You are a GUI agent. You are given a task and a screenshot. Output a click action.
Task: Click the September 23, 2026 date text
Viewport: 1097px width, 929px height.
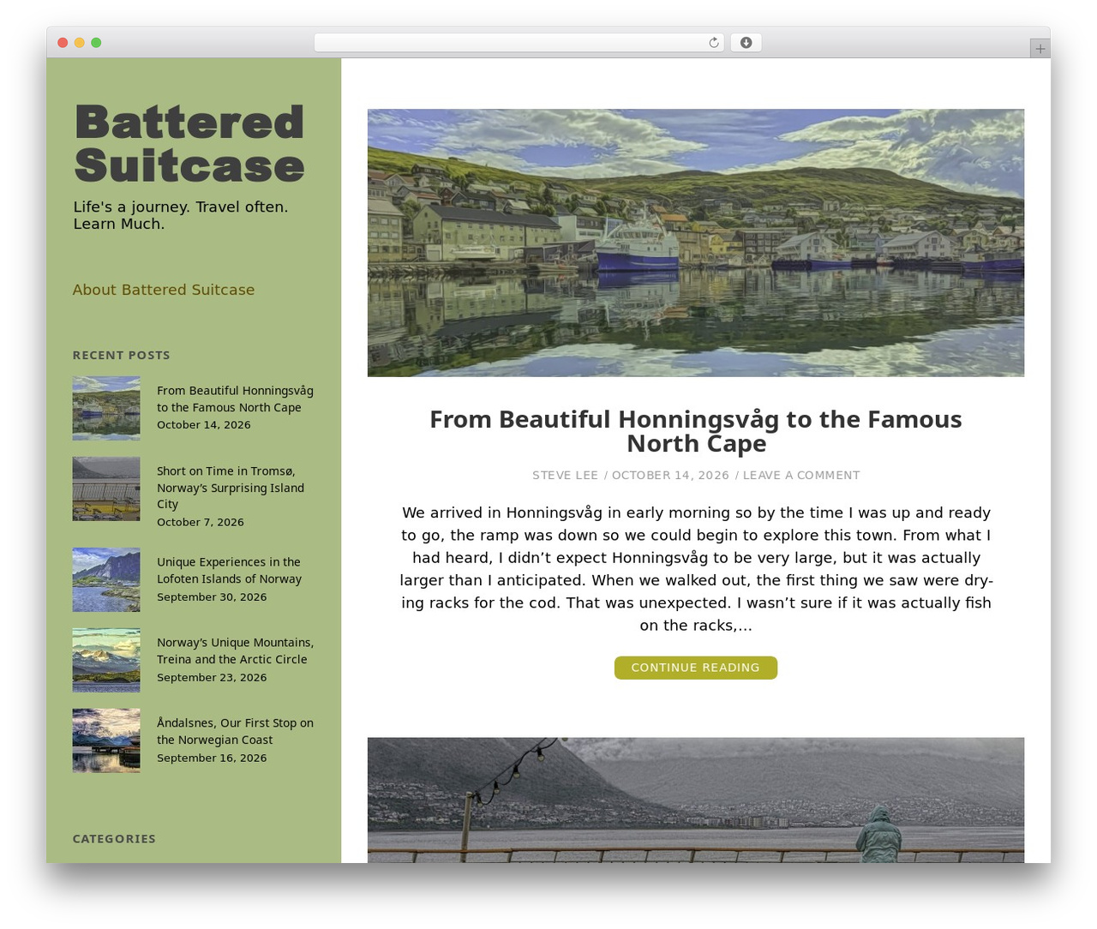pos(212,678)
